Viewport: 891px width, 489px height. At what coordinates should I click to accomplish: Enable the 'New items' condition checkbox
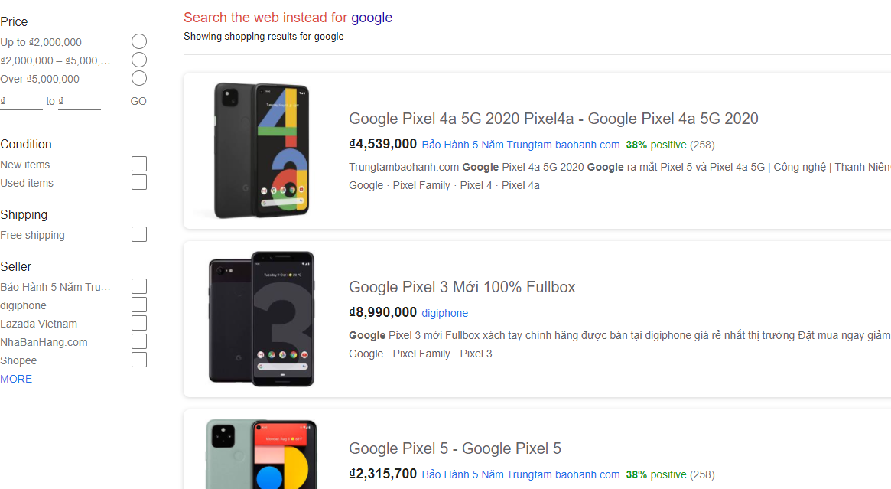[x=138, y=163]
